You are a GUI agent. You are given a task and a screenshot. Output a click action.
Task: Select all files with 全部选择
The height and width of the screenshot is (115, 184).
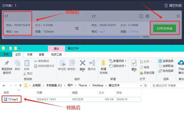(x=166, y=61)
